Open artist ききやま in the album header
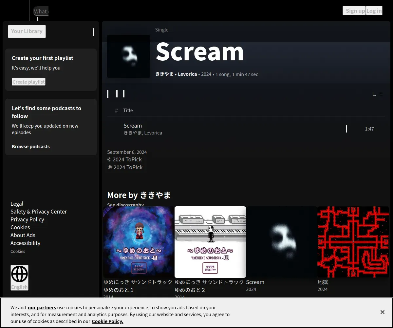393x328 pixels. [x=164, y=74]
